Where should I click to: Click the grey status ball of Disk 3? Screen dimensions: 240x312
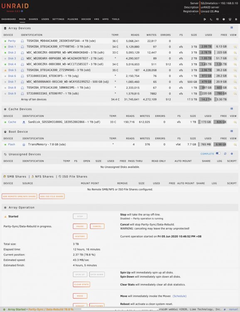[x=5, y=59]
